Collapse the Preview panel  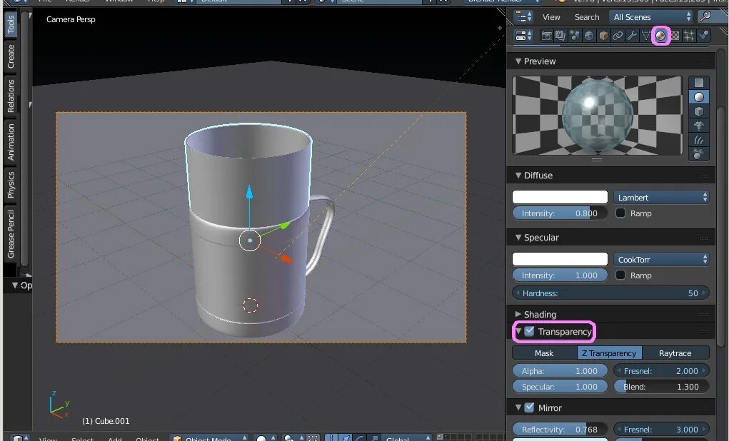518,61
